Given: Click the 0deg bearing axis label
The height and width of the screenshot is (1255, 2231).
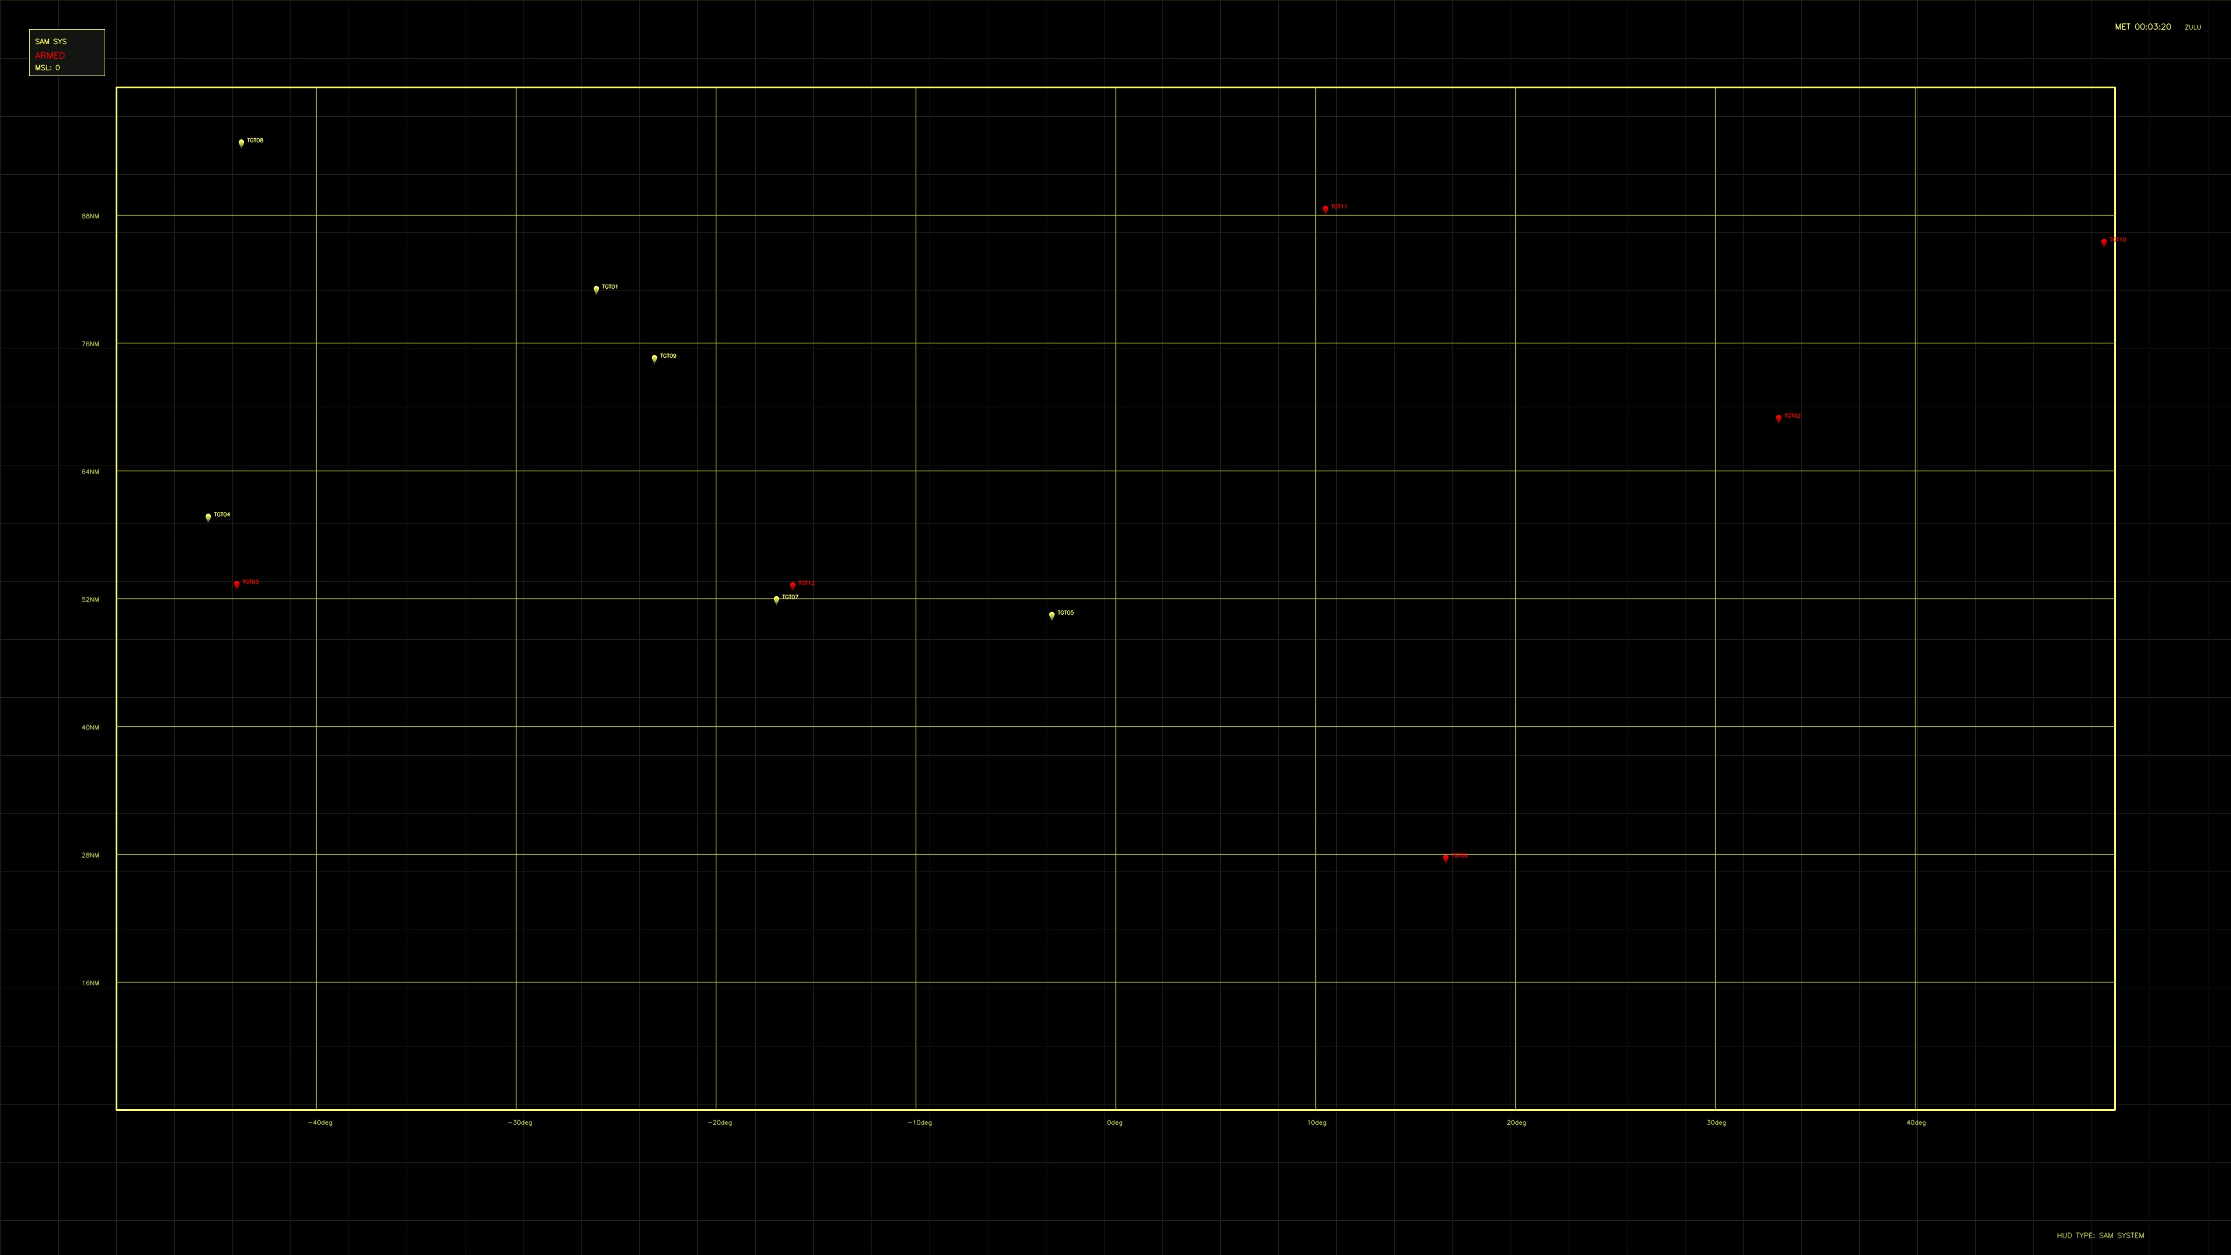Looking at the screenshot, I should (1115, 1121).
